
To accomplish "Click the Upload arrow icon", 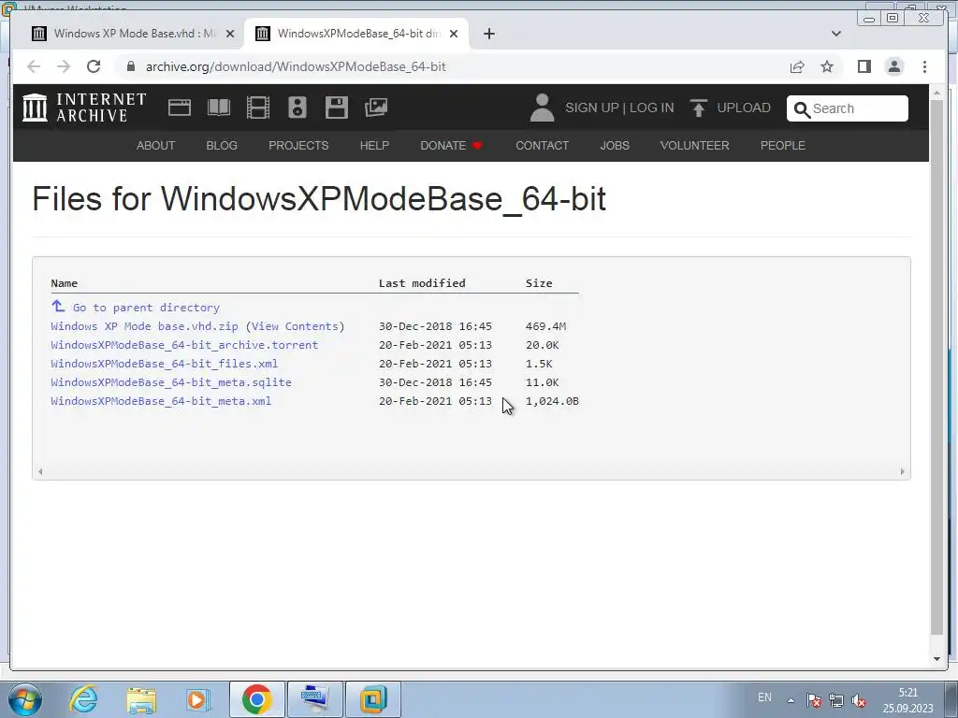I will pyautogui.click(x=698, y=108).
